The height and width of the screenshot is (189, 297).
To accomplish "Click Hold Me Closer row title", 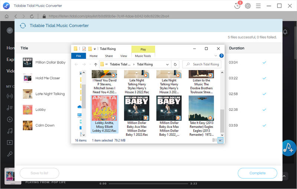I will (x=48, y=78).
